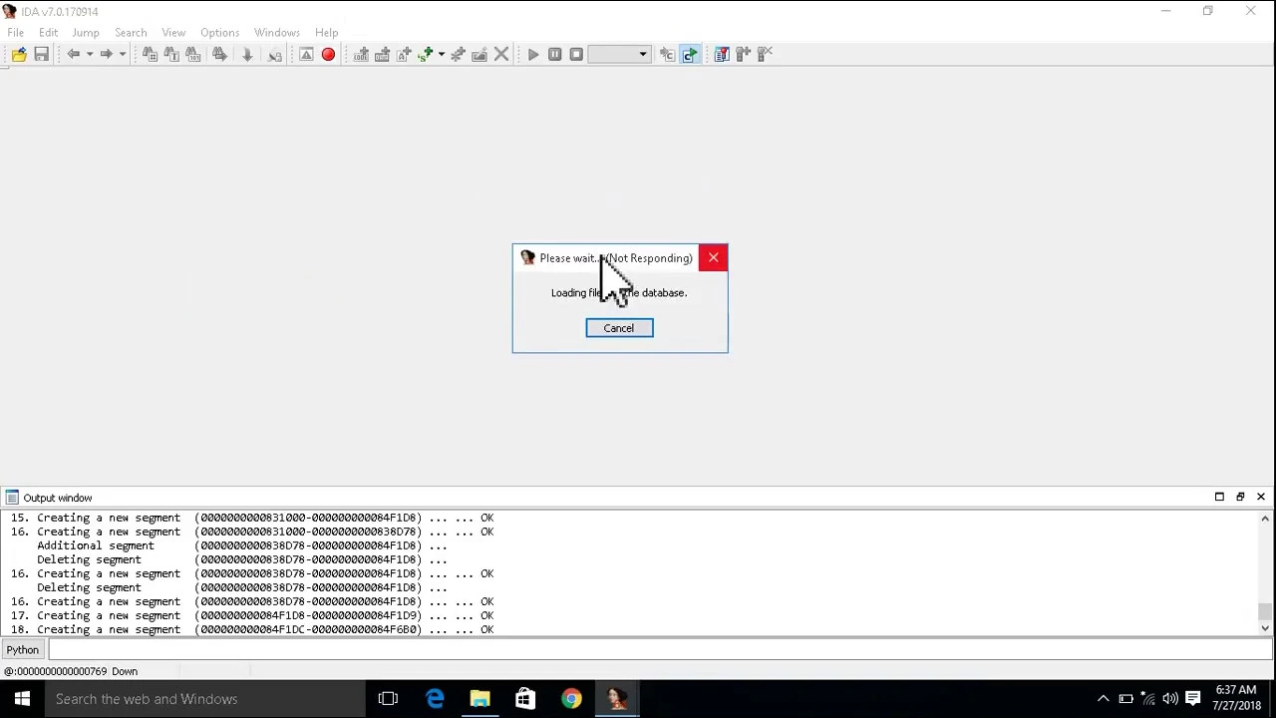Screen dimensions: 1276x718
Task: Click the binoculars search-next arrow icon
Action: (219, 55)
